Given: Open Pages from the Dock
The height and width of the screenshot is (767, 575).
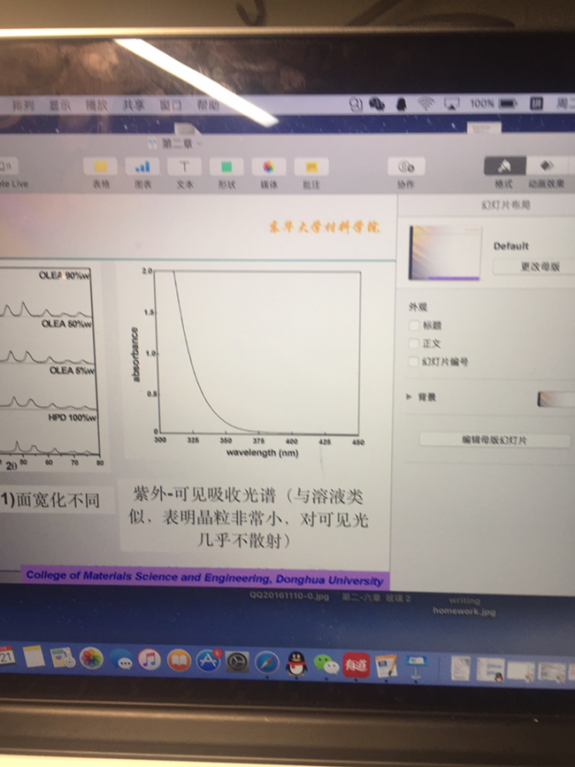Looking at the screenshot, I should coord(386,666).
